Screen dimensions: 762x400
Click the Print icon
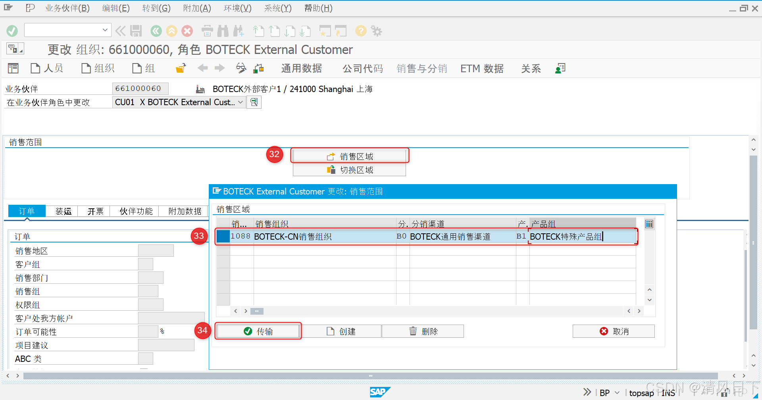pos(207,31)
